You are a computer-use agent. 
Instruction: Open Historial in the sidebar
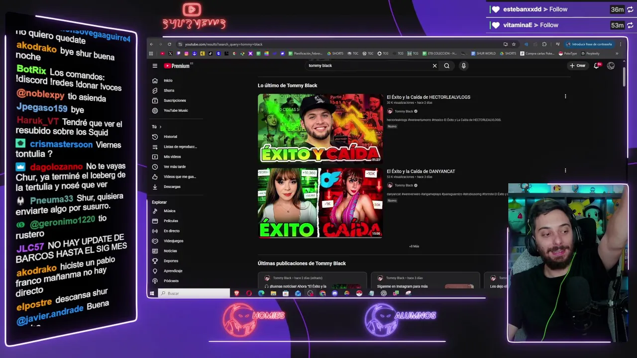pos(170,137)
